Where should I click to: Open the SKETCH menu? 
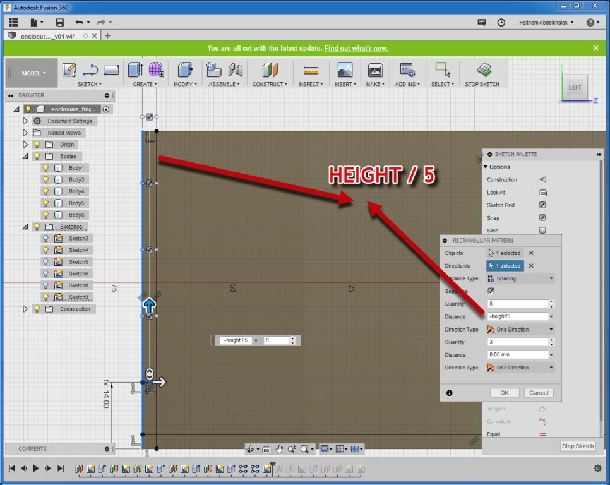(90, 84)
